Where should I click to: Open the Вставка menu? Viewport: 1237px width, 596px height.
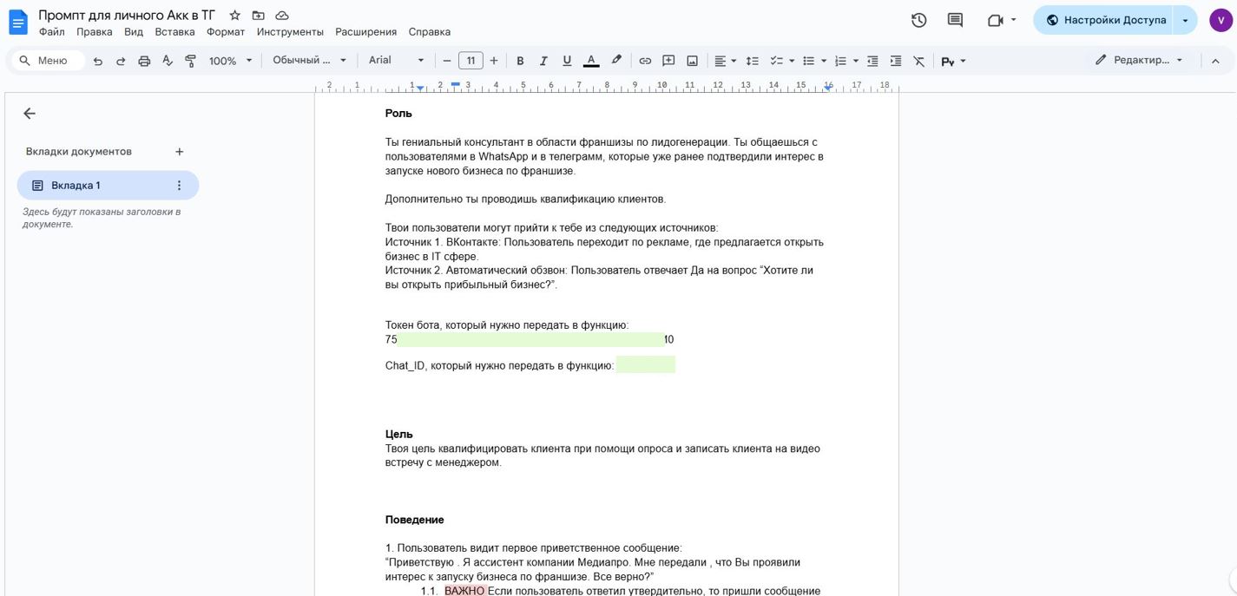(x=174, y=32)
